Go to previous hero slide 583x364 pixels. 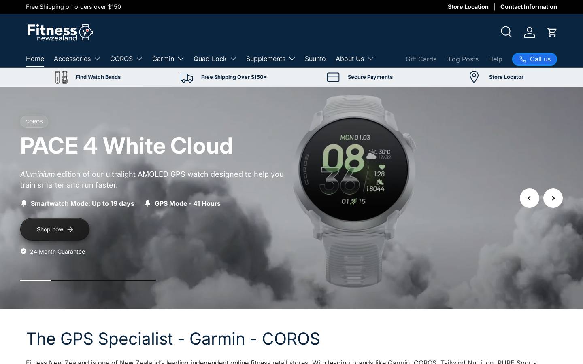(530, 198)
